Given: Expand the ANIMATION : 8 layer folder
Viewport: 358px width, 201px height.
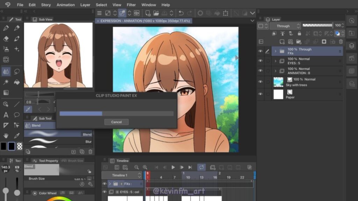Looking at the screenshot, I should click(x=275, y=71).
